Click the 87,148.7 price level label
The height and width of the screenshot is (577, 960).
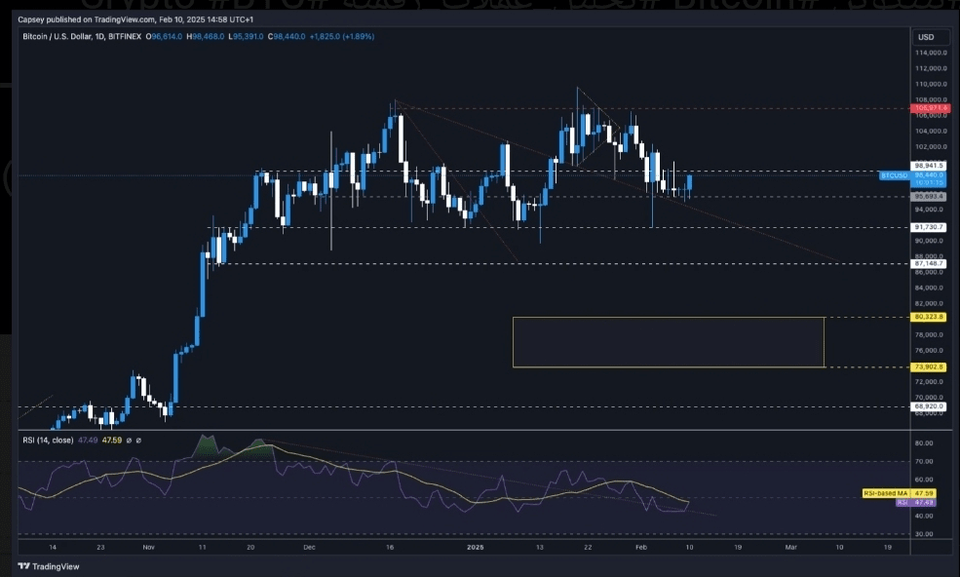tap(929, 264)
